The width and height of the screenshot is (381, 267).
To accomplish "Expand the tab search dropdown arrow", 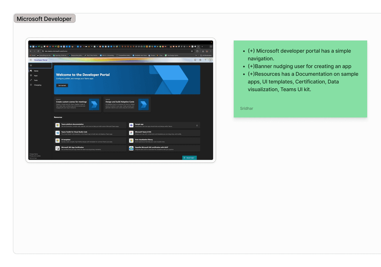I will coord(211,46).
